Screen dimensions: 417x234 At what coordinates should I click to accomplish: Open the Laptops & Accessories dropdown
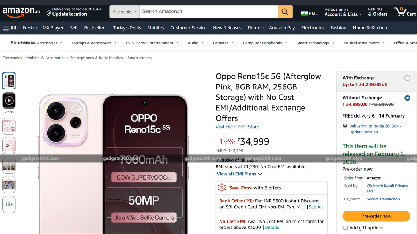coord(91,43)
